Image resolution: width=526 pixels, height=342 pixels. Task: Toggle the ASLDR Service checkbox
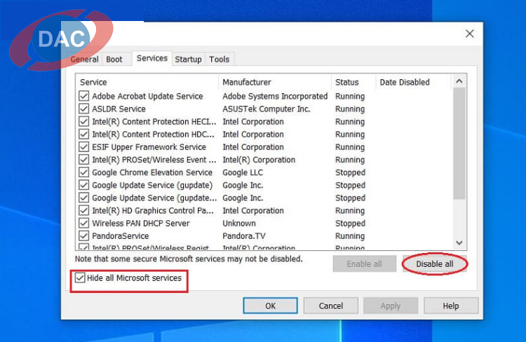84,109
